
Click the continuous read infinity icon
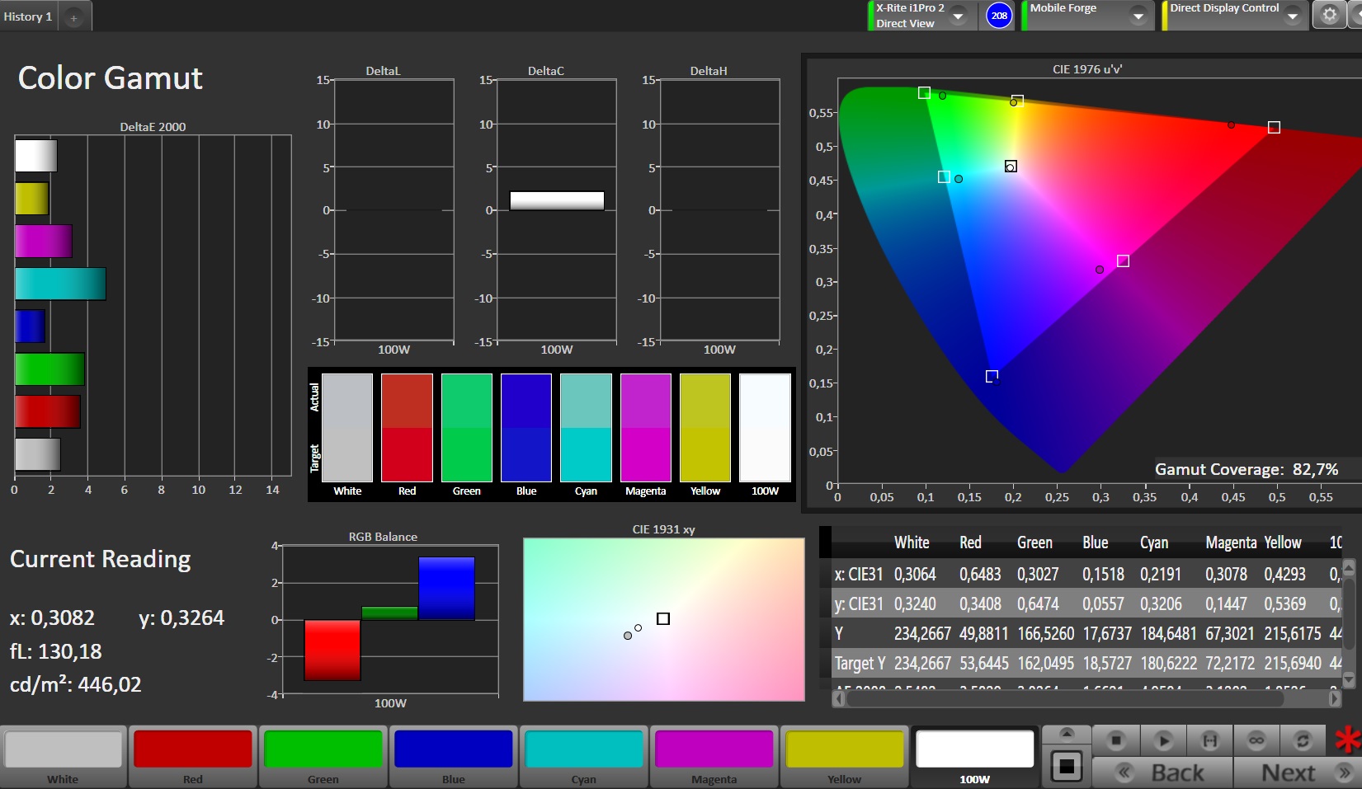click(1256, 740)
